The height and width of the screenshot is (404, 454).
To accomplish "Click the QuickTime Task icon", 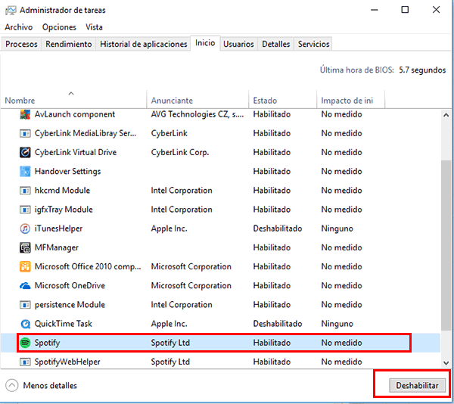I will click(25, 324).
